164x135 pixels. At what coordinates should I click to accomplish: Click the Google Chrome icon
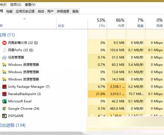coord(4,109)
